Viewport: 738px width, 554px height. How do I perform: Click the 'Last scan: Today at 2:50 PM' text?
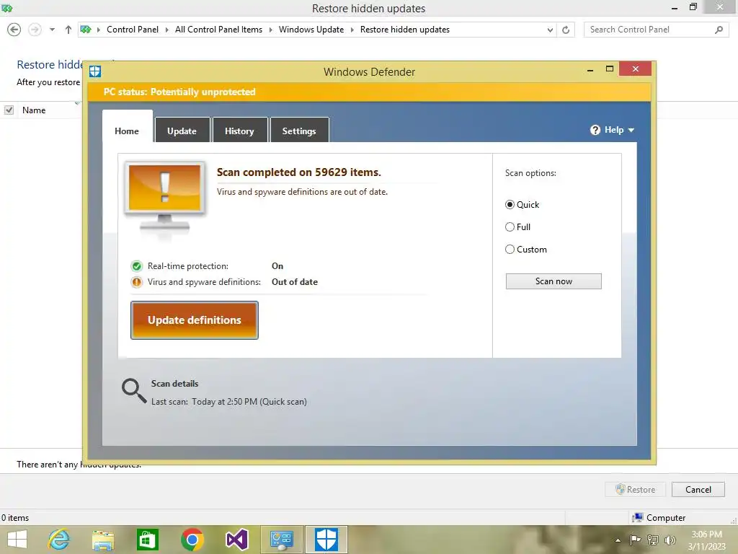click(228, 402)
